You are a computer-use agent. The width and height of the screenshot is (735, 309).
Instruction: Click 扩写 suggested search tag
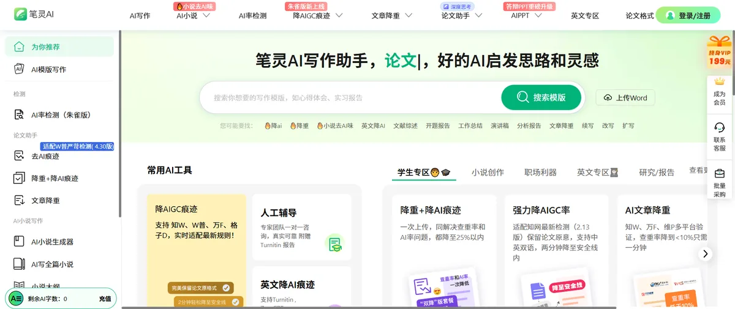(x=628, y=125)
